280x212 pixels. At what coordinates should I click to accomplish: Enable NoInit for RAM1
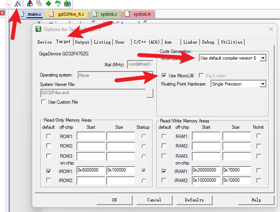tap(259, 136)
